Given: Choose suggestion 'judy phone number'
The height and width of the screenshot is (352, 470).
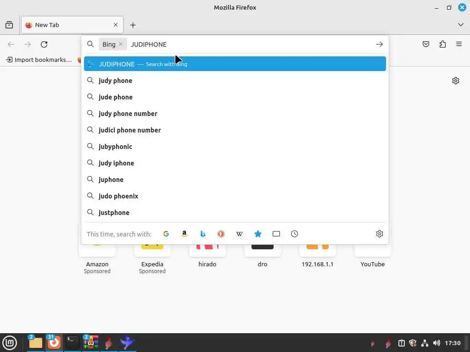Looking at the screenshot, I should pyautogui.click(x=235, y=114).
